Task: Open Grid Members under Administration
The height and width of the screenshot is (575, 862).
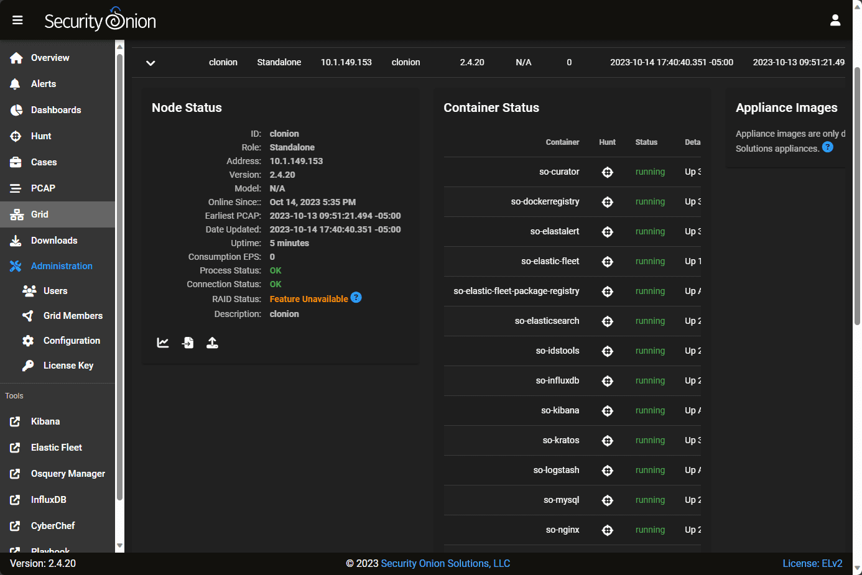Action: point(73,316)
